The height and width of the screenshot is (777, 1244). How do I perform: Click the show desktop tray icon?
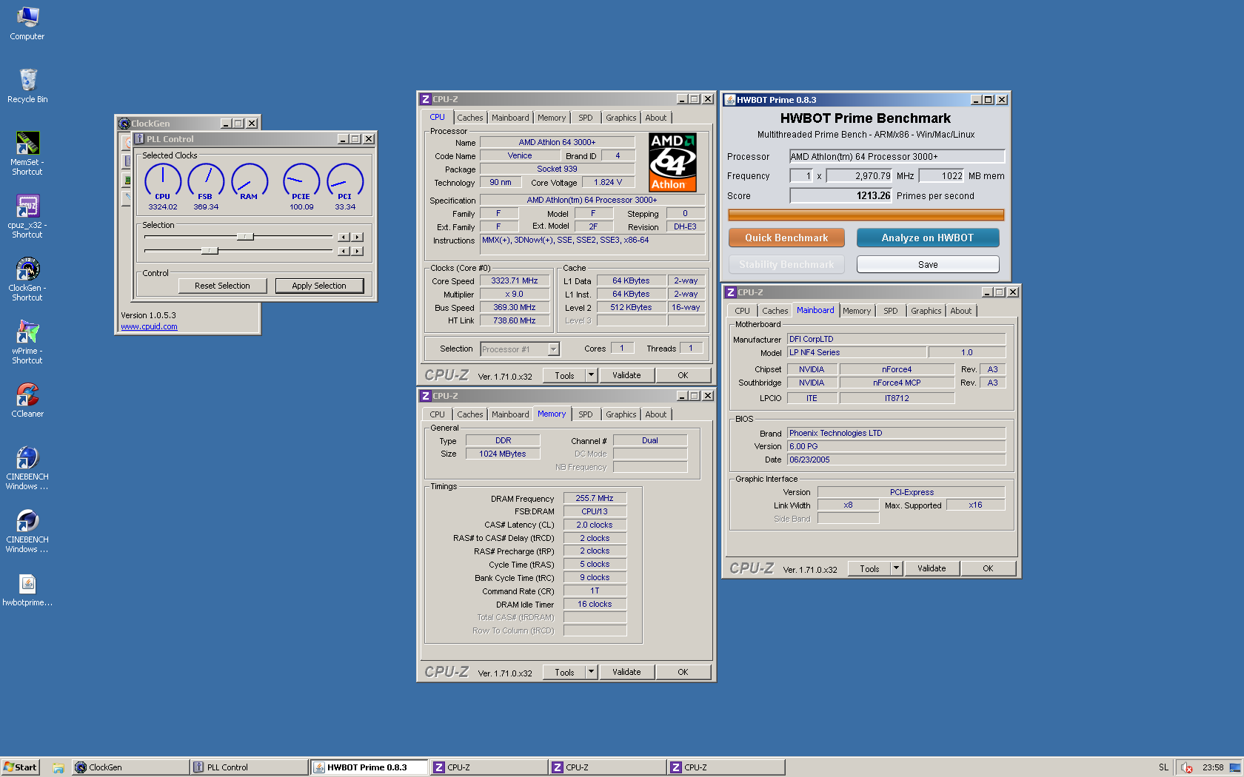coord(1234,767)
